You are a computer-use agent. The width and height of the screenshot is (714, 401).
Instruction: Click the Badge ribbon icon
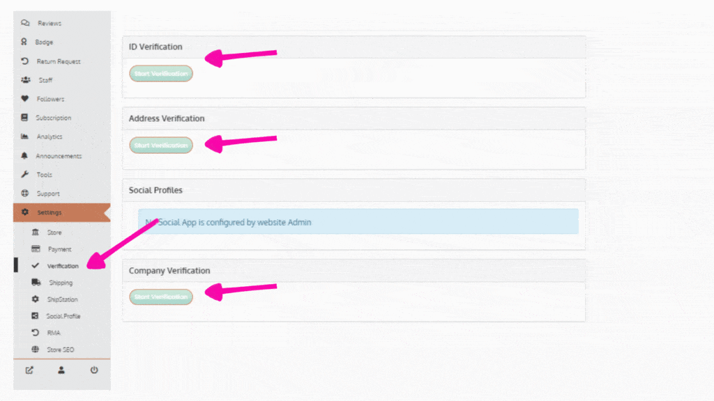pyautogui.click(x=25, y=42)
